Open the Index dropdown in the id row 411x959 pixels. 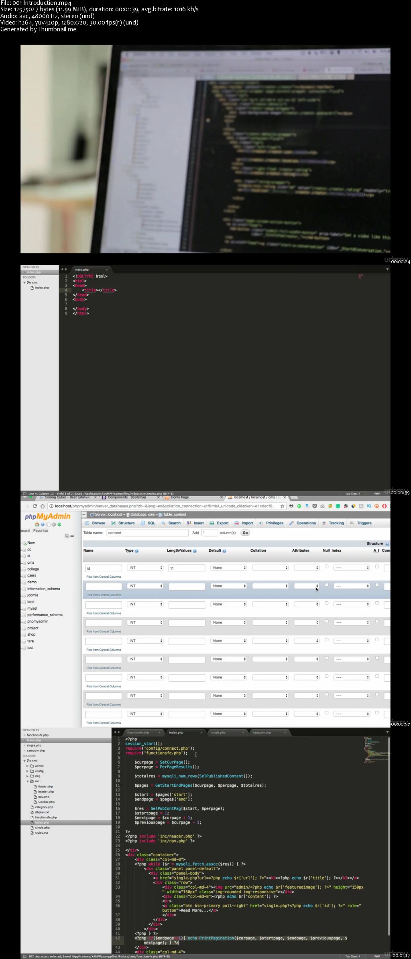352,568
